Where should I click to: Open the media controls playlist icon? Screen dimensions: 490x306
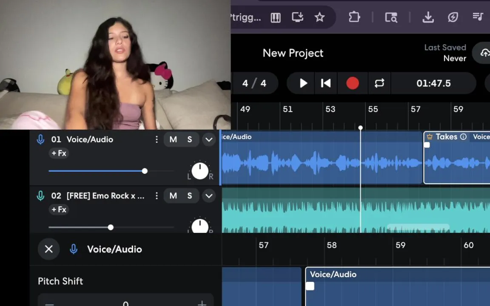click(478, 17)
